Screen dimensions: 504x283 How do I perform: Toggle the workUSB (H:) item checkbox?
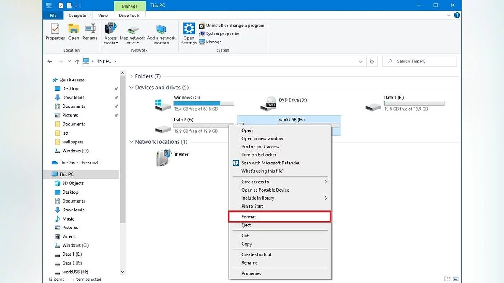pyautogui.click(x=241, y=124)
